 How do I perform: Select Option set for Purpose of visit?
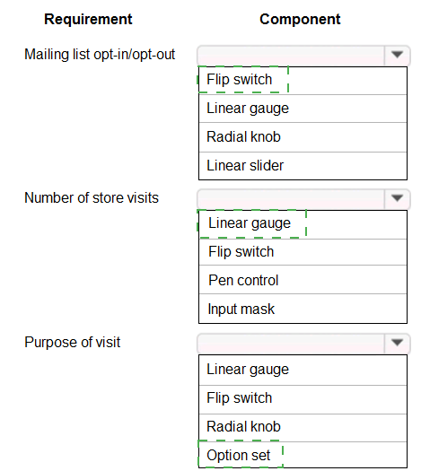(303, 455)
